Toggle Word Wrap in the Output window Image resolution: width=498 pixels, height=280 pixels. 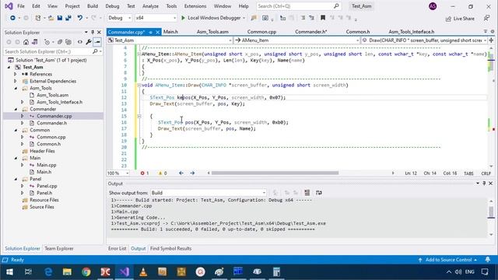click(319, 193)
